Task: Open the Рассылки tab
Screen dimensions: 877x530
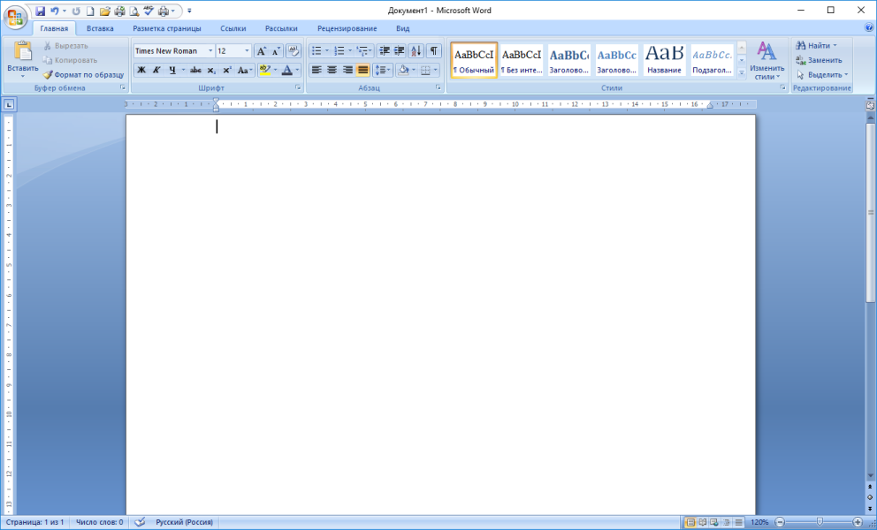Action: click(x=281, y=28)
